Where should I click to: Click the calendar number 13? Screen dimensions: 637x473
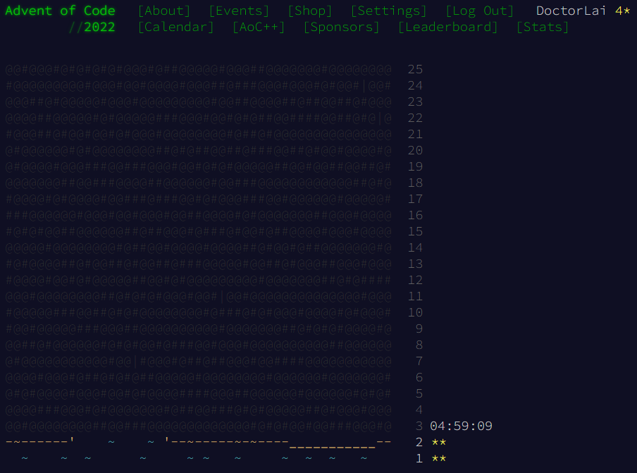[x=415, y=264]
